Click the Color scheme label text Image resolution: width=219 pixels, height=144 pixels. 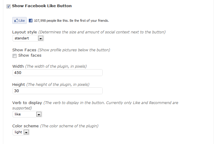(x=25, y=126)
